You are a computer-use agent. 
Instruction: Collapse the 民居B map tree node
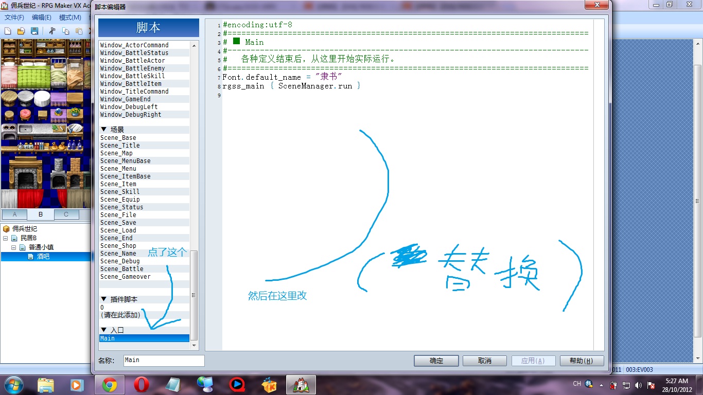coord(6,238)
